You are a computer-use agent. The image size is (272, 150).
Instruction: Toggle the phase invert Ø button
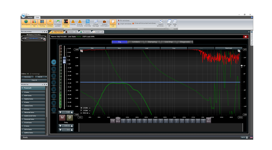click(x=70, y=118)
